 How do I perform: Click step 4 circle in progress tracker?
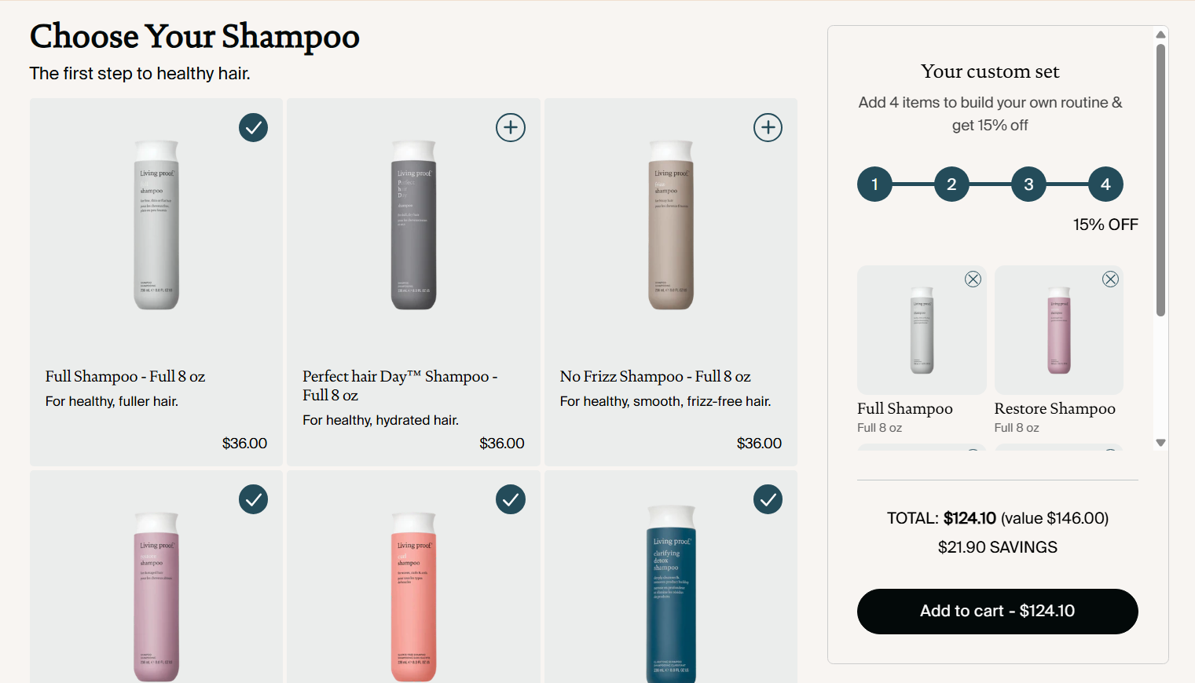click(x=1105, y=184)
